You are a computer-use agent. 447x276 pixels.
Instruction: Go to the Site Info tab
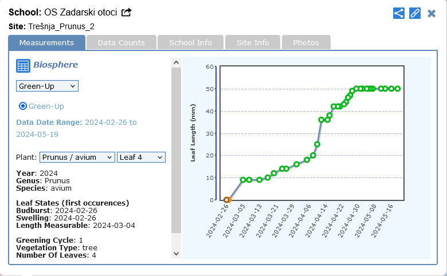pos(253,42)
